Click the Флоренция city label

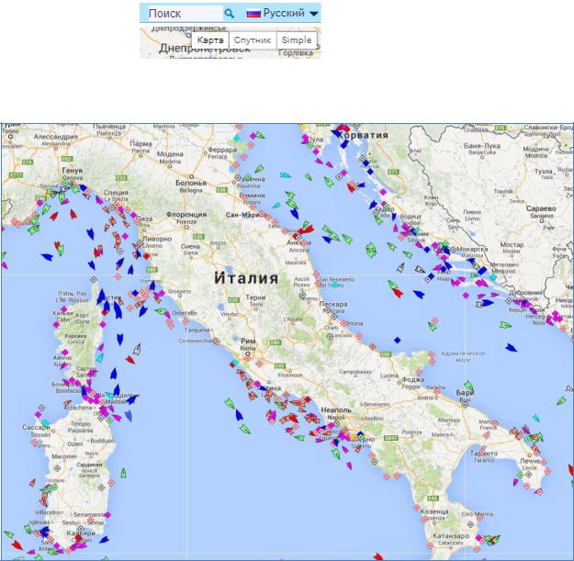pos(186,215)
